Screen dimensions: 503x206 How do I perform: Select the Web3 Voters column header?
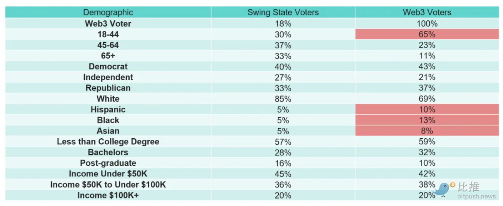tap(427, 12)
